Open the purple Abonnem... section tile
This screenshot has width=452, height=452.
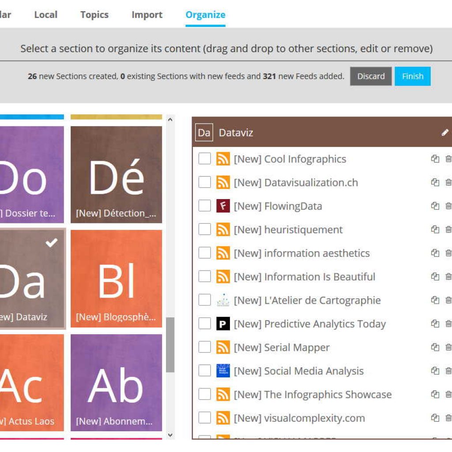point(116,382)
